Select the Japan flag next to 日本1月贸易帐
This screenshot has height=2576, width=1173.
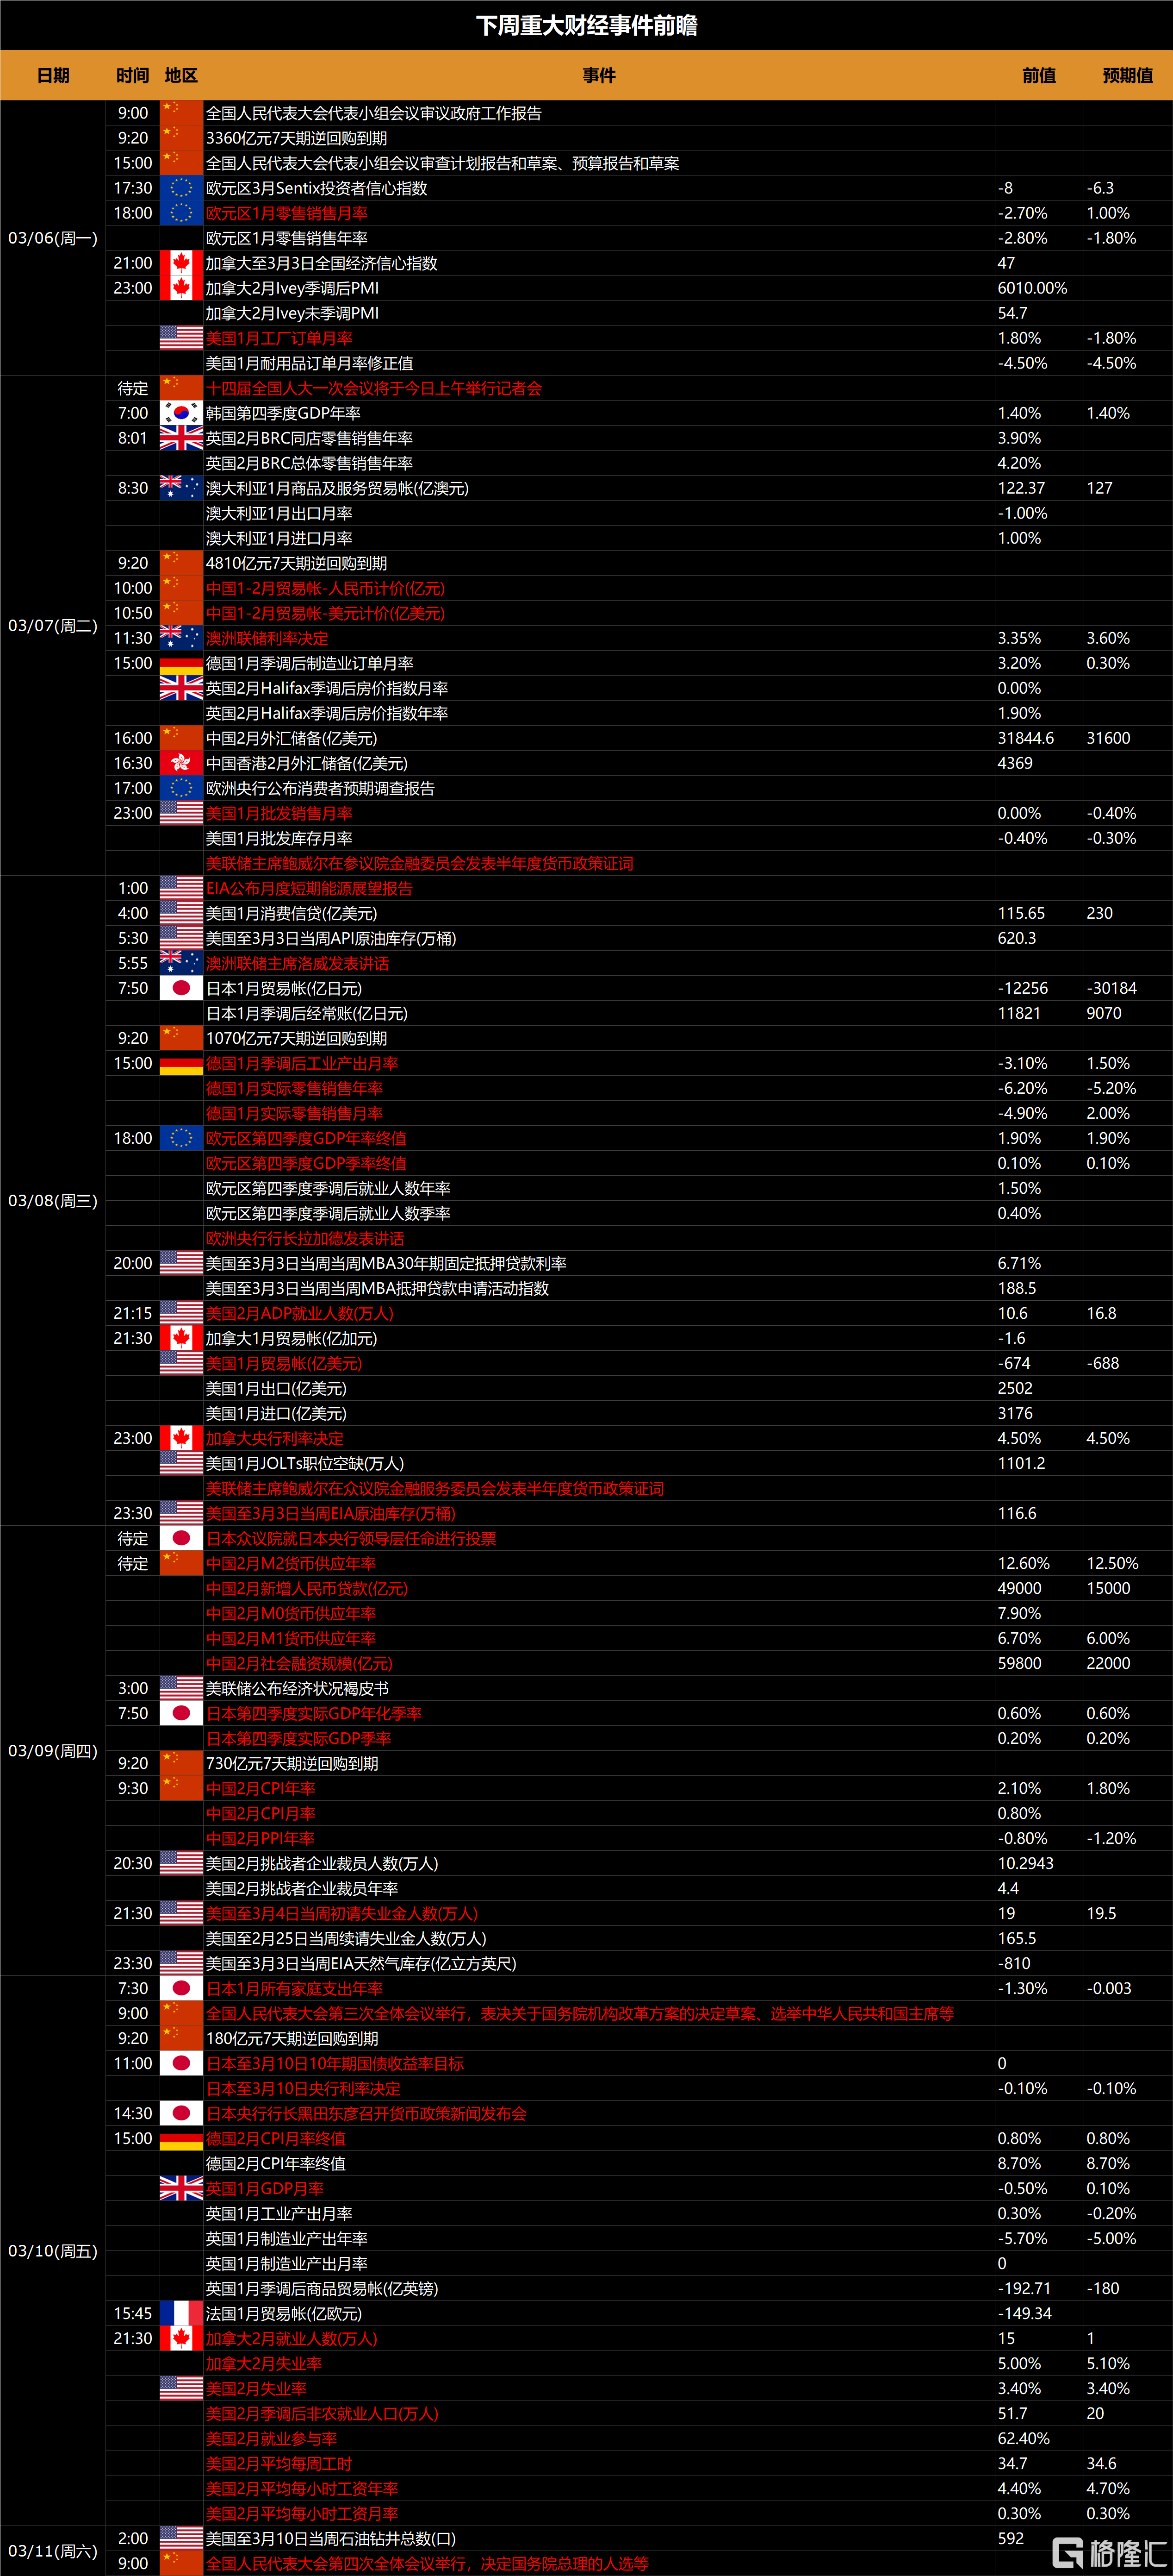tap(181, 988)
